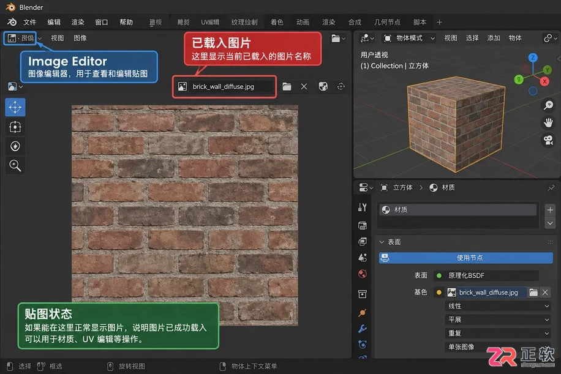
Task: Open the Physics properties blue orbit tab
Action: coord(363,345)
